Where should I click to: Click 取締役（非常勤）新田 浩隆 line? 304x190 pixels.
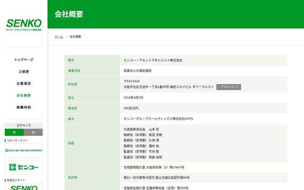point(143,135)
